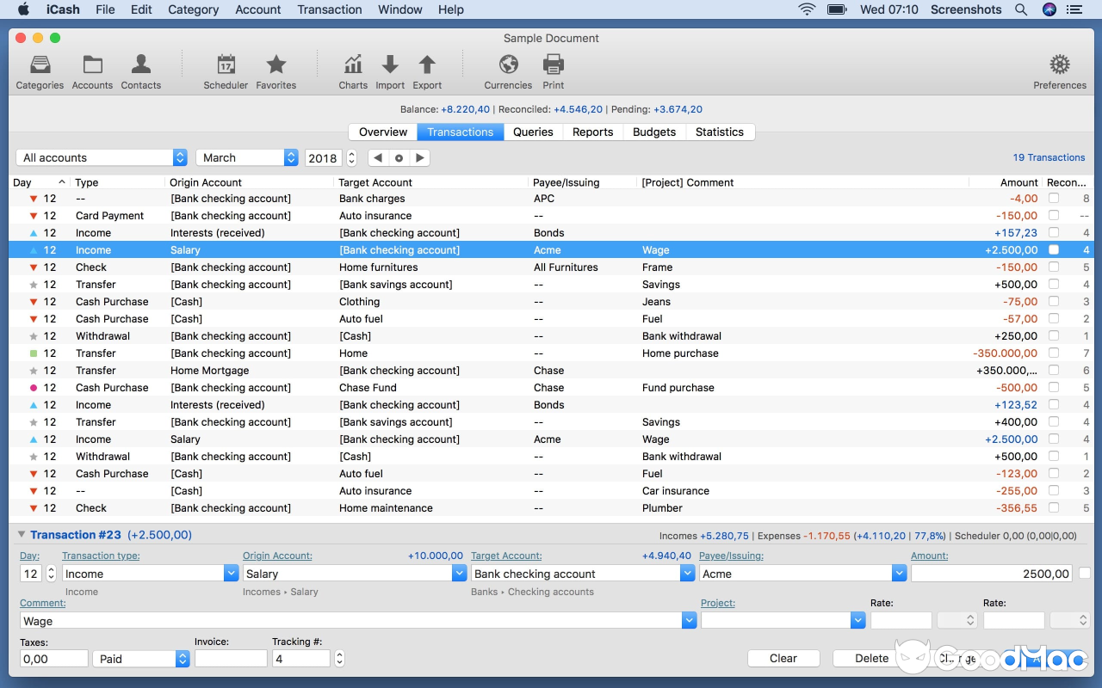Open the Currencies manager

pyautogui.click(x=507, y=69)
